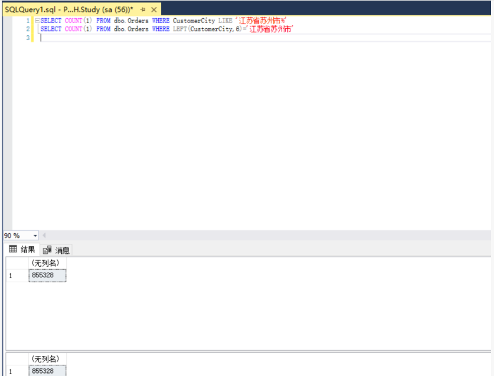Click the LIKE keyword on line 1
The image size is (494, 376).
coord(225,21)
